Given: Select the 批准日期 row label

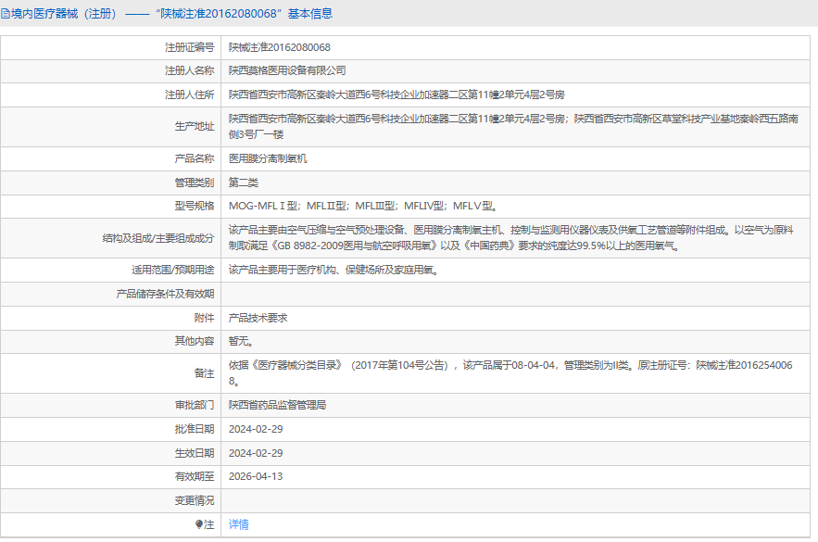Looking at the screenshot, I should click(x=195, y=429).
